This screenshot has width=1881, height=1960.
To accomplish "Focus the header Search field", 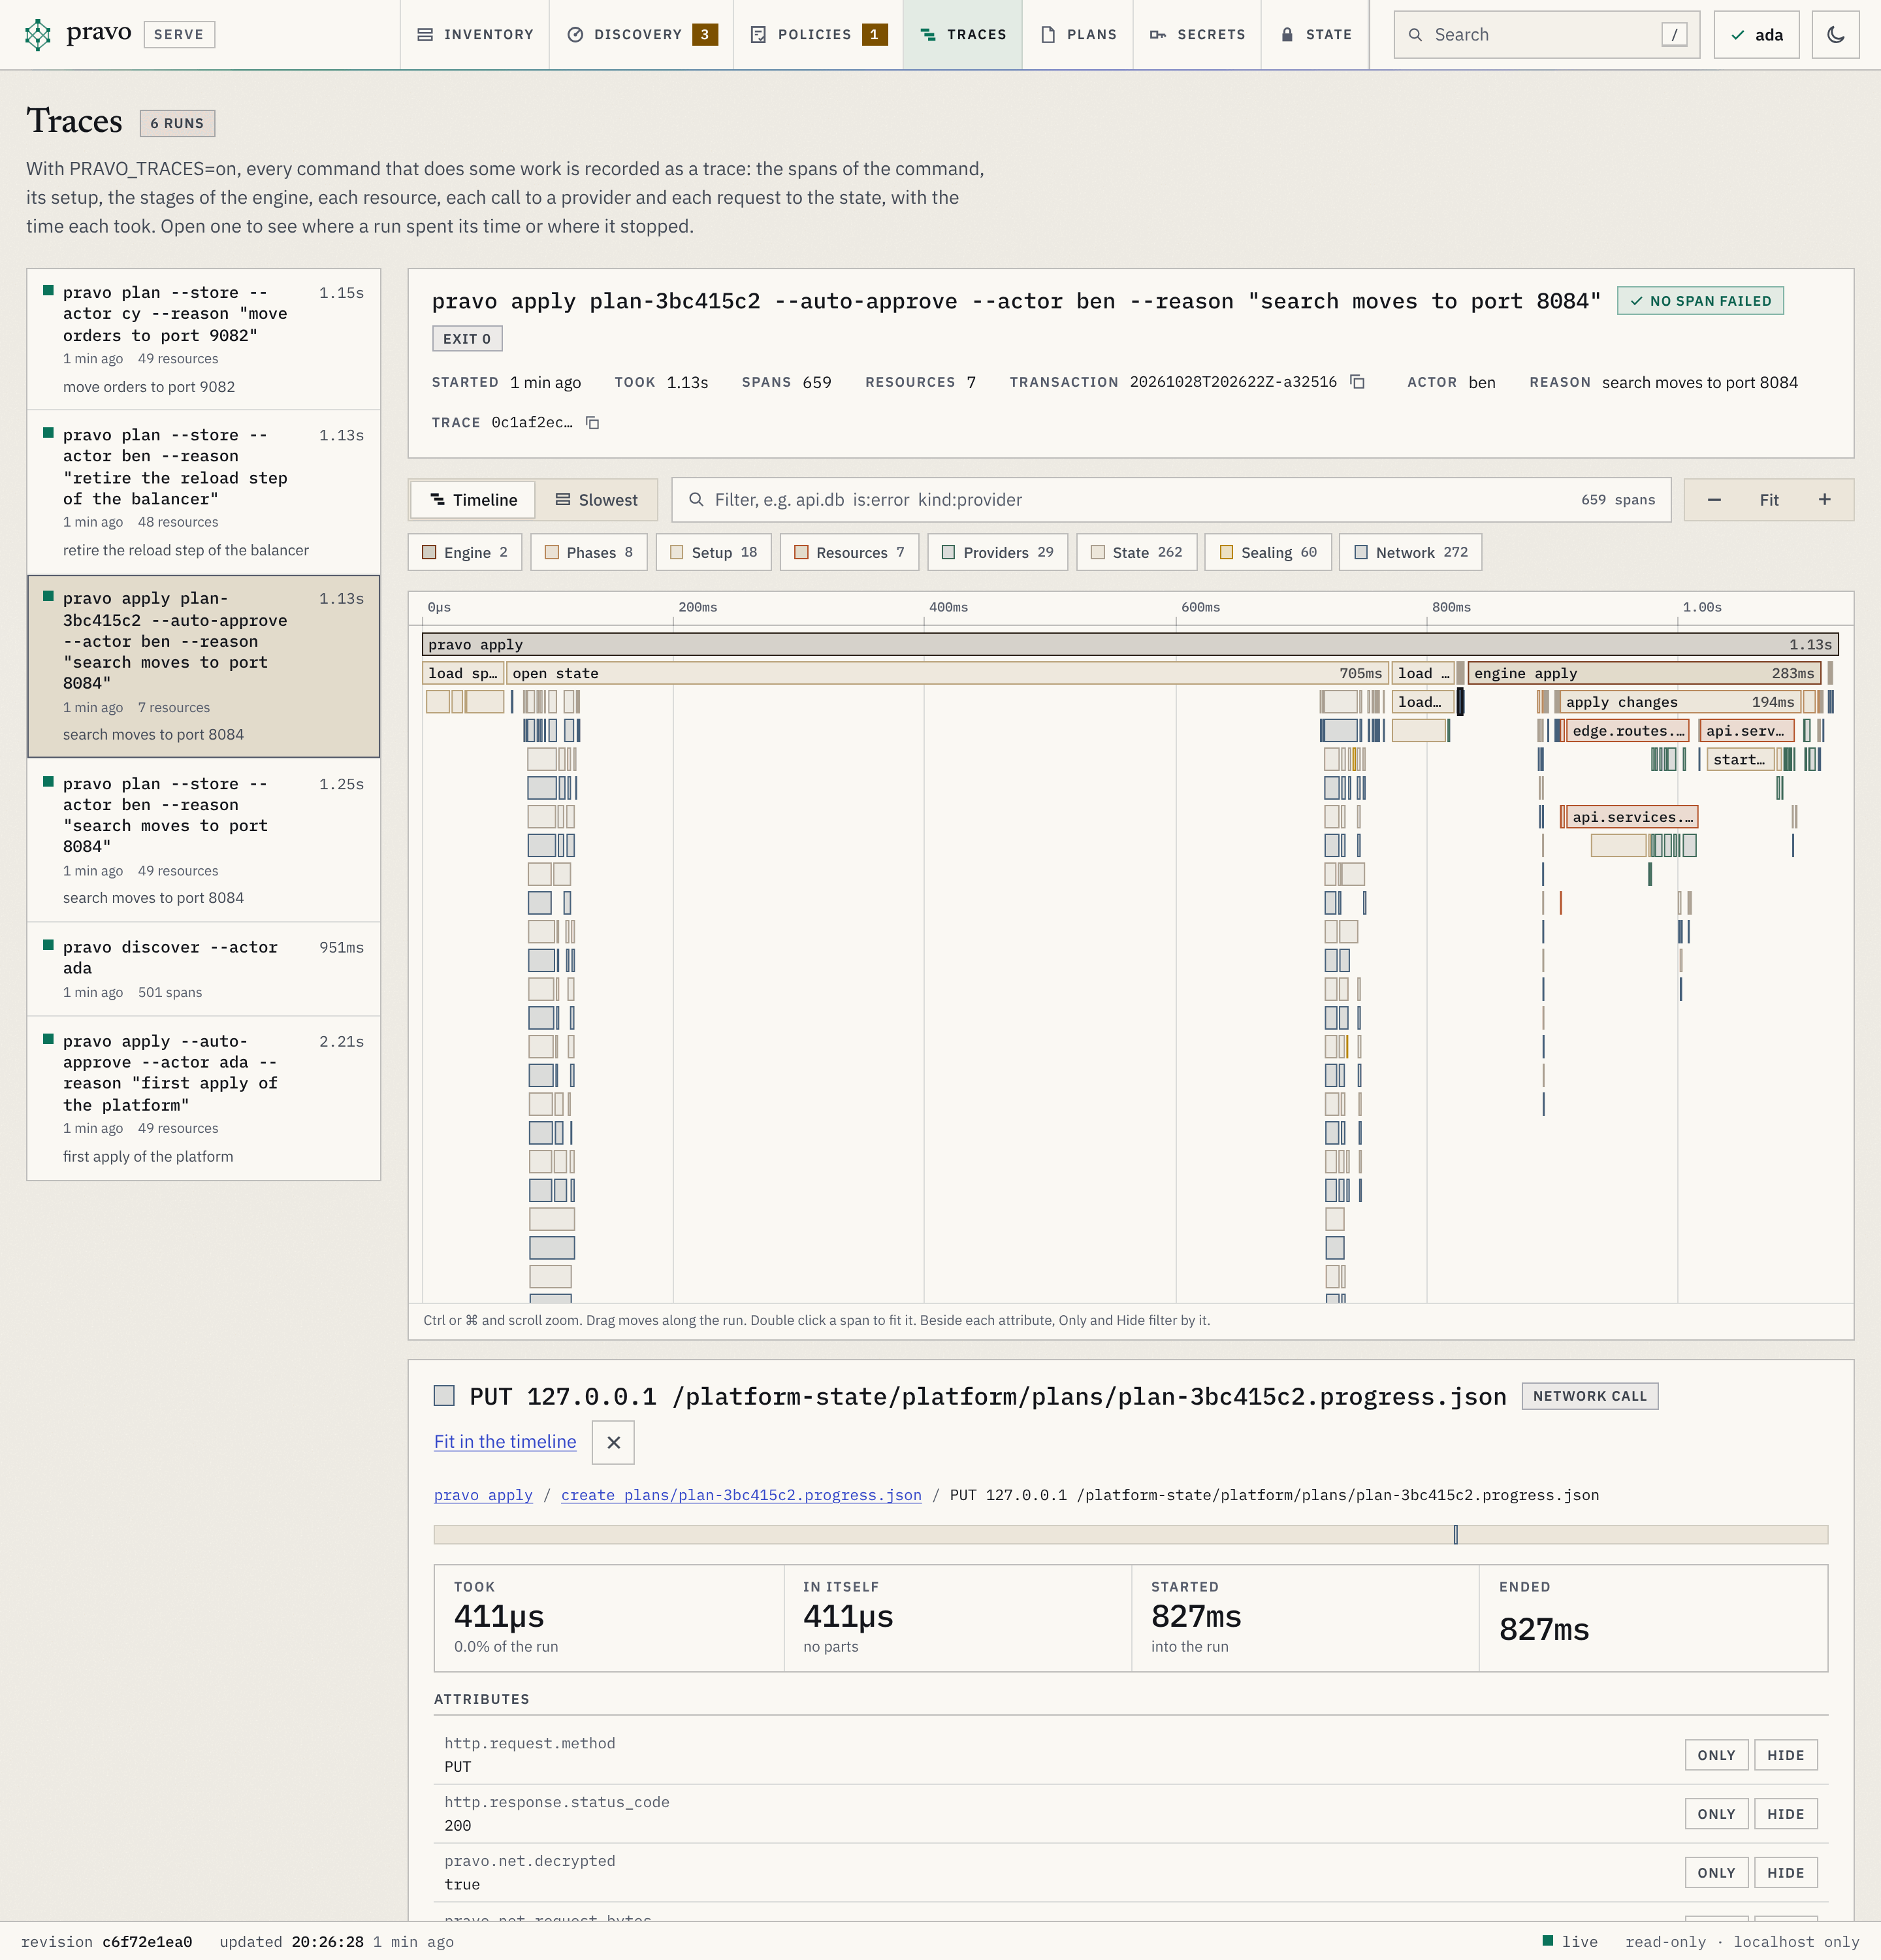I will click(1546, 35).
